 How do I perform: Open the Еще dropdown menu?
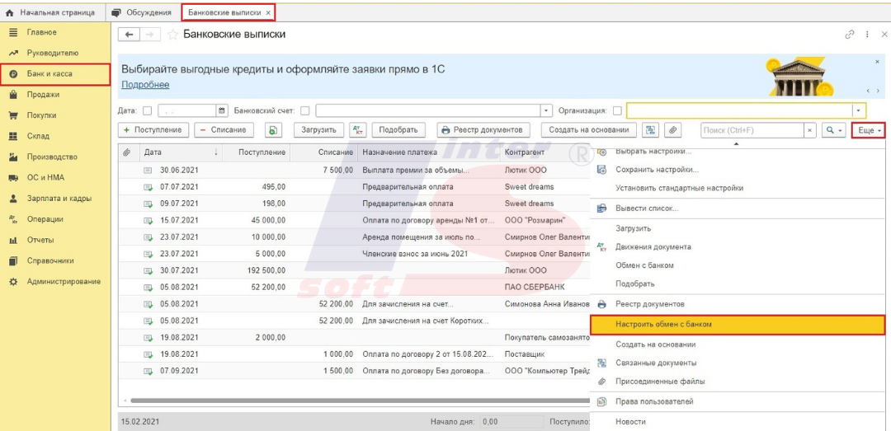[x=868, y=130]
